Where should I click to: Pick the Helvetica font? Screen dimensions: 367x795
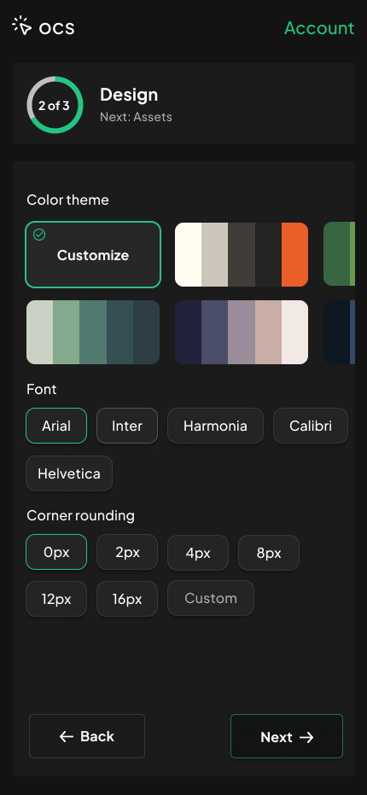pos(69,473)
